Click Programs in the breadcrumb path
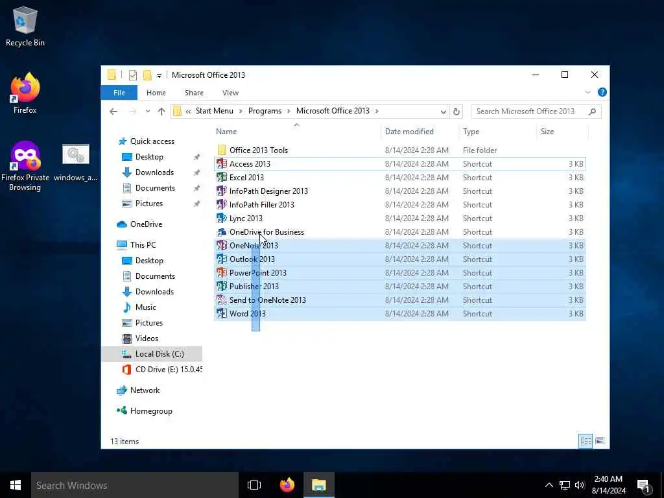Image resolution: width=664 pixels, height=498 pixels. tap(265, 111)
